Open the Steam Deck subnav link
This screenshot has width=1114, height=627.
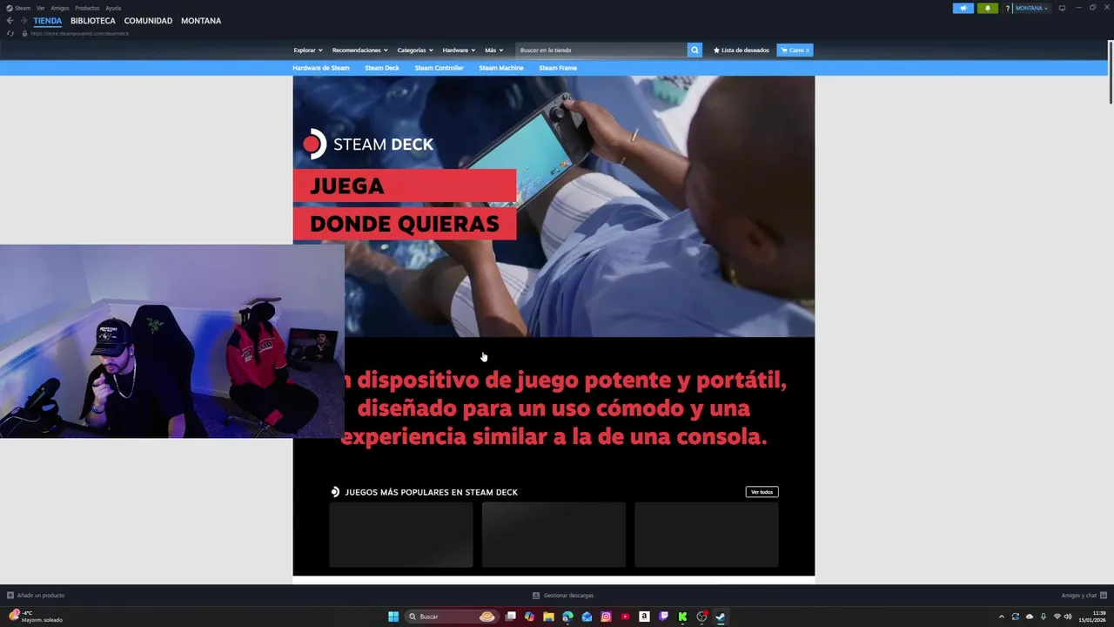pos(382,68)
